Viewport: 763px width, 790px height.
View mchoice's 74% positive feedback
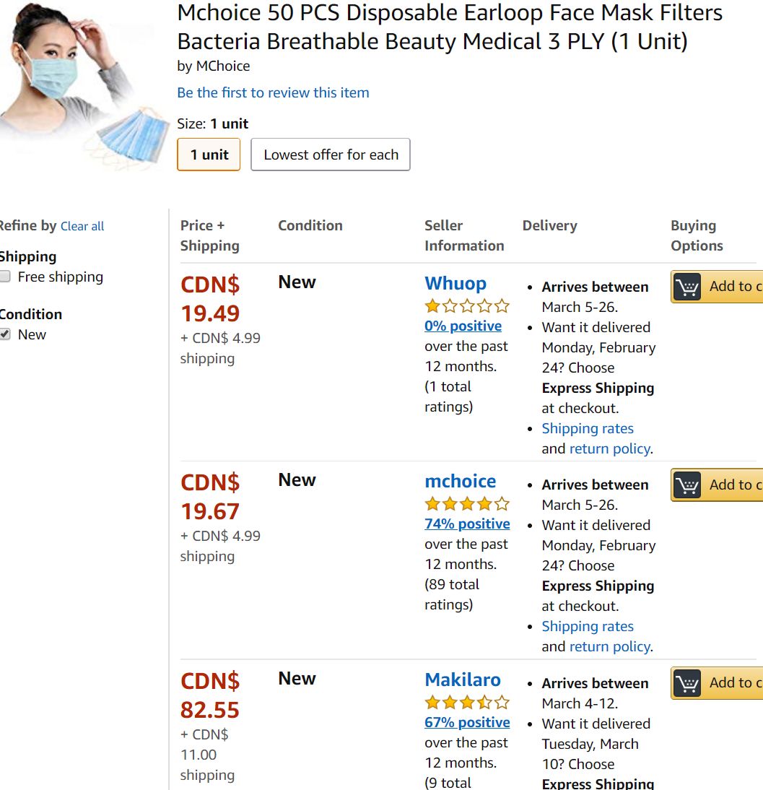467,524
